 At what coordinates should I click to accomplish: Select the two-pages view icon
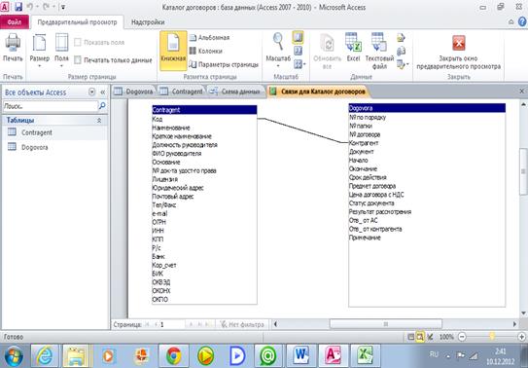(298, 51)
